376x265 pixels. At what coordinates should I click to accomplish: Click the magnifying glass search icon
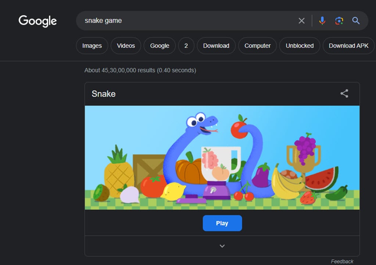pyautogui.click(x=356, y=21)
